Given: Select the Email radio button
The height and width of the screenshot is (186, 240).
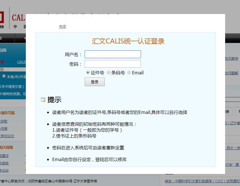Looking at the screenshot, I should pos(129,72).
